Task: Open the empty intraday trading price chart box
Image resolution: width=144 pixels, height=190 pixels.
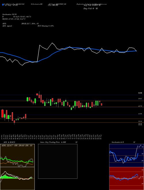Action: coord(58,161)
